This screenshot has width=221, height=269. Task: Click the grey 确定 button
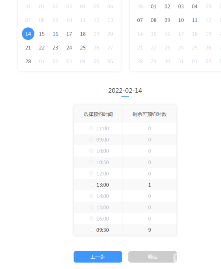152,257
